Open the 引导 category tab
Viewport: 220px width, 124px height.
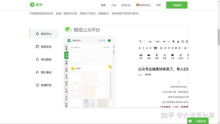(x=66, y=91)
